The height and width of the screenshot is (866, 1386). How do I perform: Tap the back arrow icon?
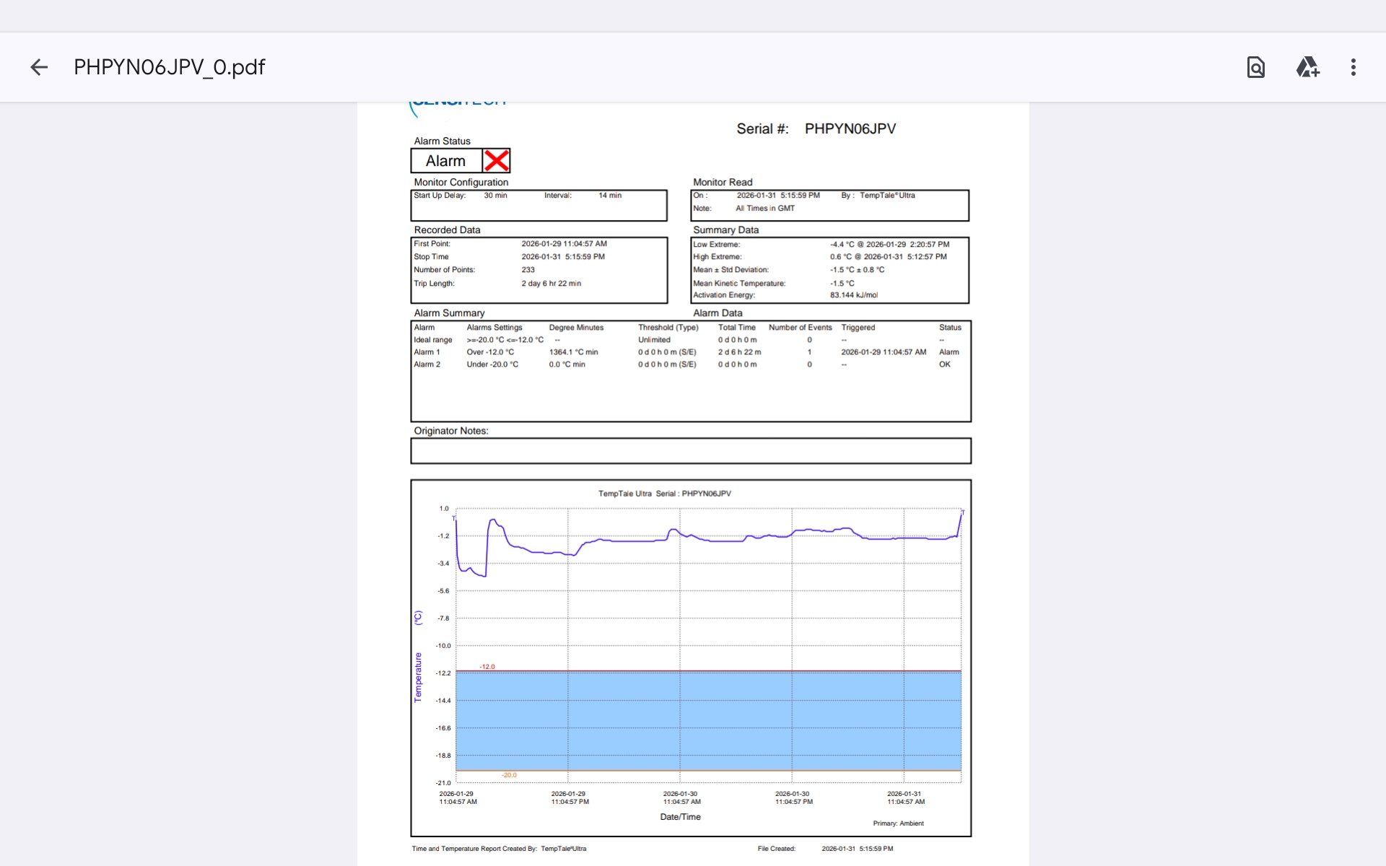(x=39, y=67)
